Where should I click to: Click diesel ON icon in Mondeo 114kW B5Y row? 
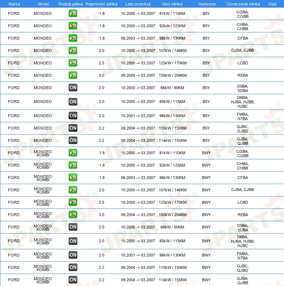coord(73,140)
